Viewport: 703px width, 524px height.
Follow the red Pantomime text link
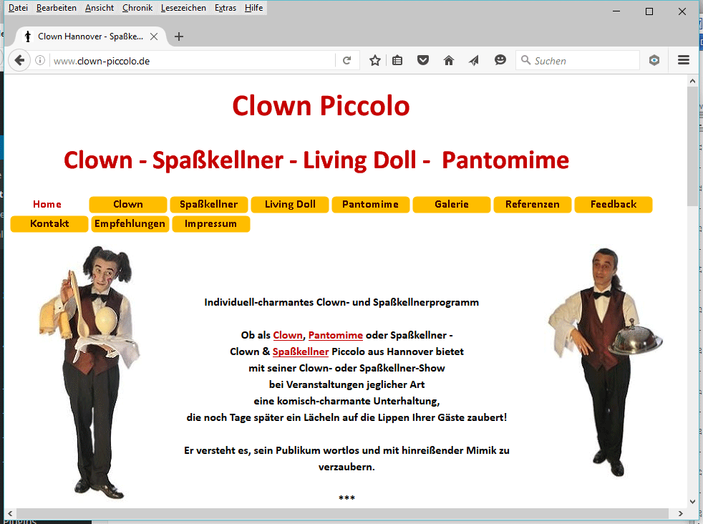pyautogui.click(x=335, y=335)
